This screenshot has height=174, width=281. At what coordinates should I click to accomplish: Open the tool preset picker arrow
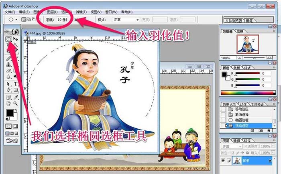click(x=16, y=19)
